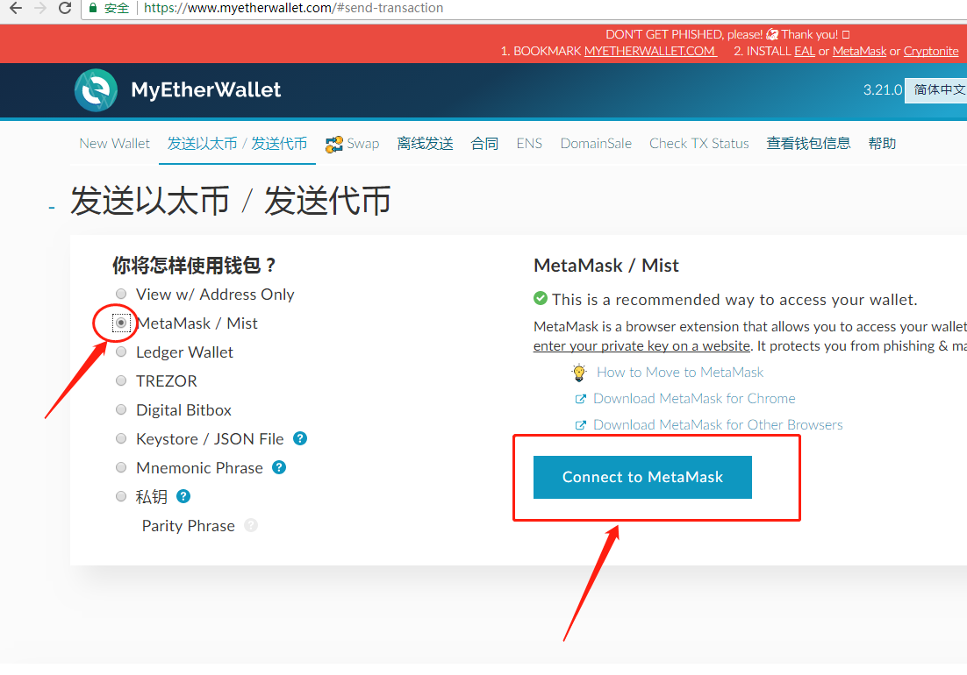Choose the TREZOR radio option

121,380
